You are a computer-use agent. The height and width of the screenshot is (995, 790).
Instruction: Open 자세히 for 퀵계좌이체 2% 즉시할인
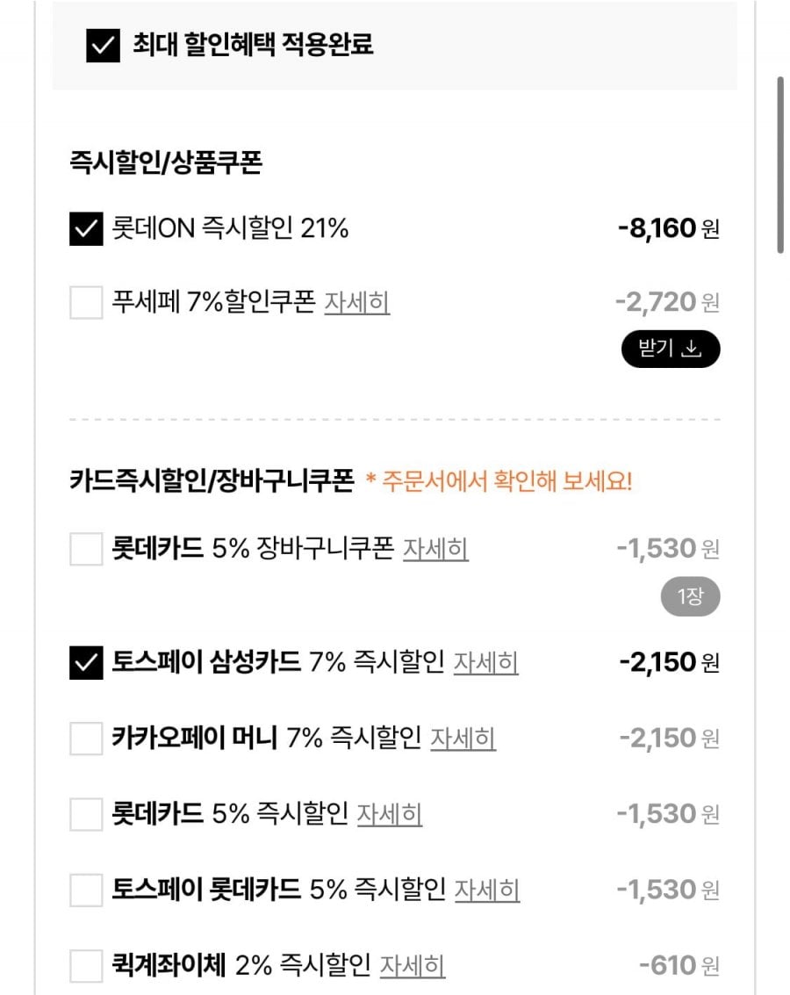click(413, 966)
